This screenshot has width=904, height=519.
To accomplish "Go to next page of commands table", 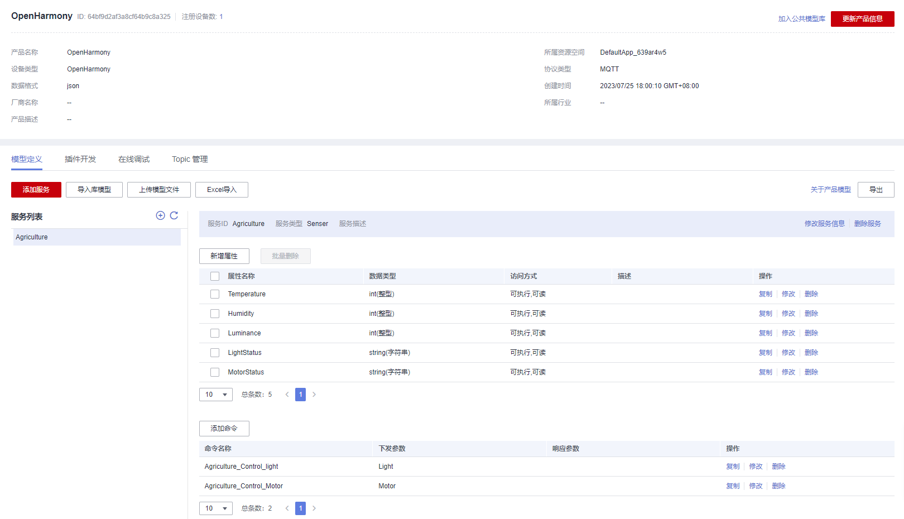I will click(314, 508).
